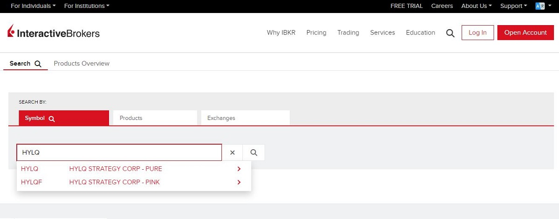
Task: Click the symbol input containing HYLQ
Action: click(x=119, y=153)
